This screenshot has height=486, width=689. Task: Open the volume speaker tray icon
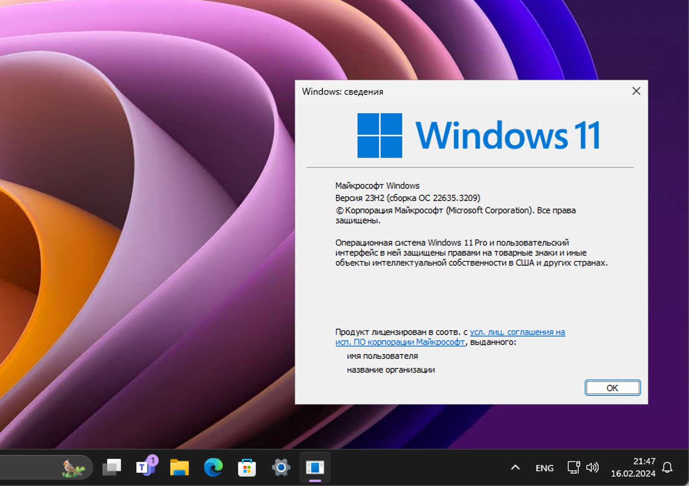[x=593, y=468]
